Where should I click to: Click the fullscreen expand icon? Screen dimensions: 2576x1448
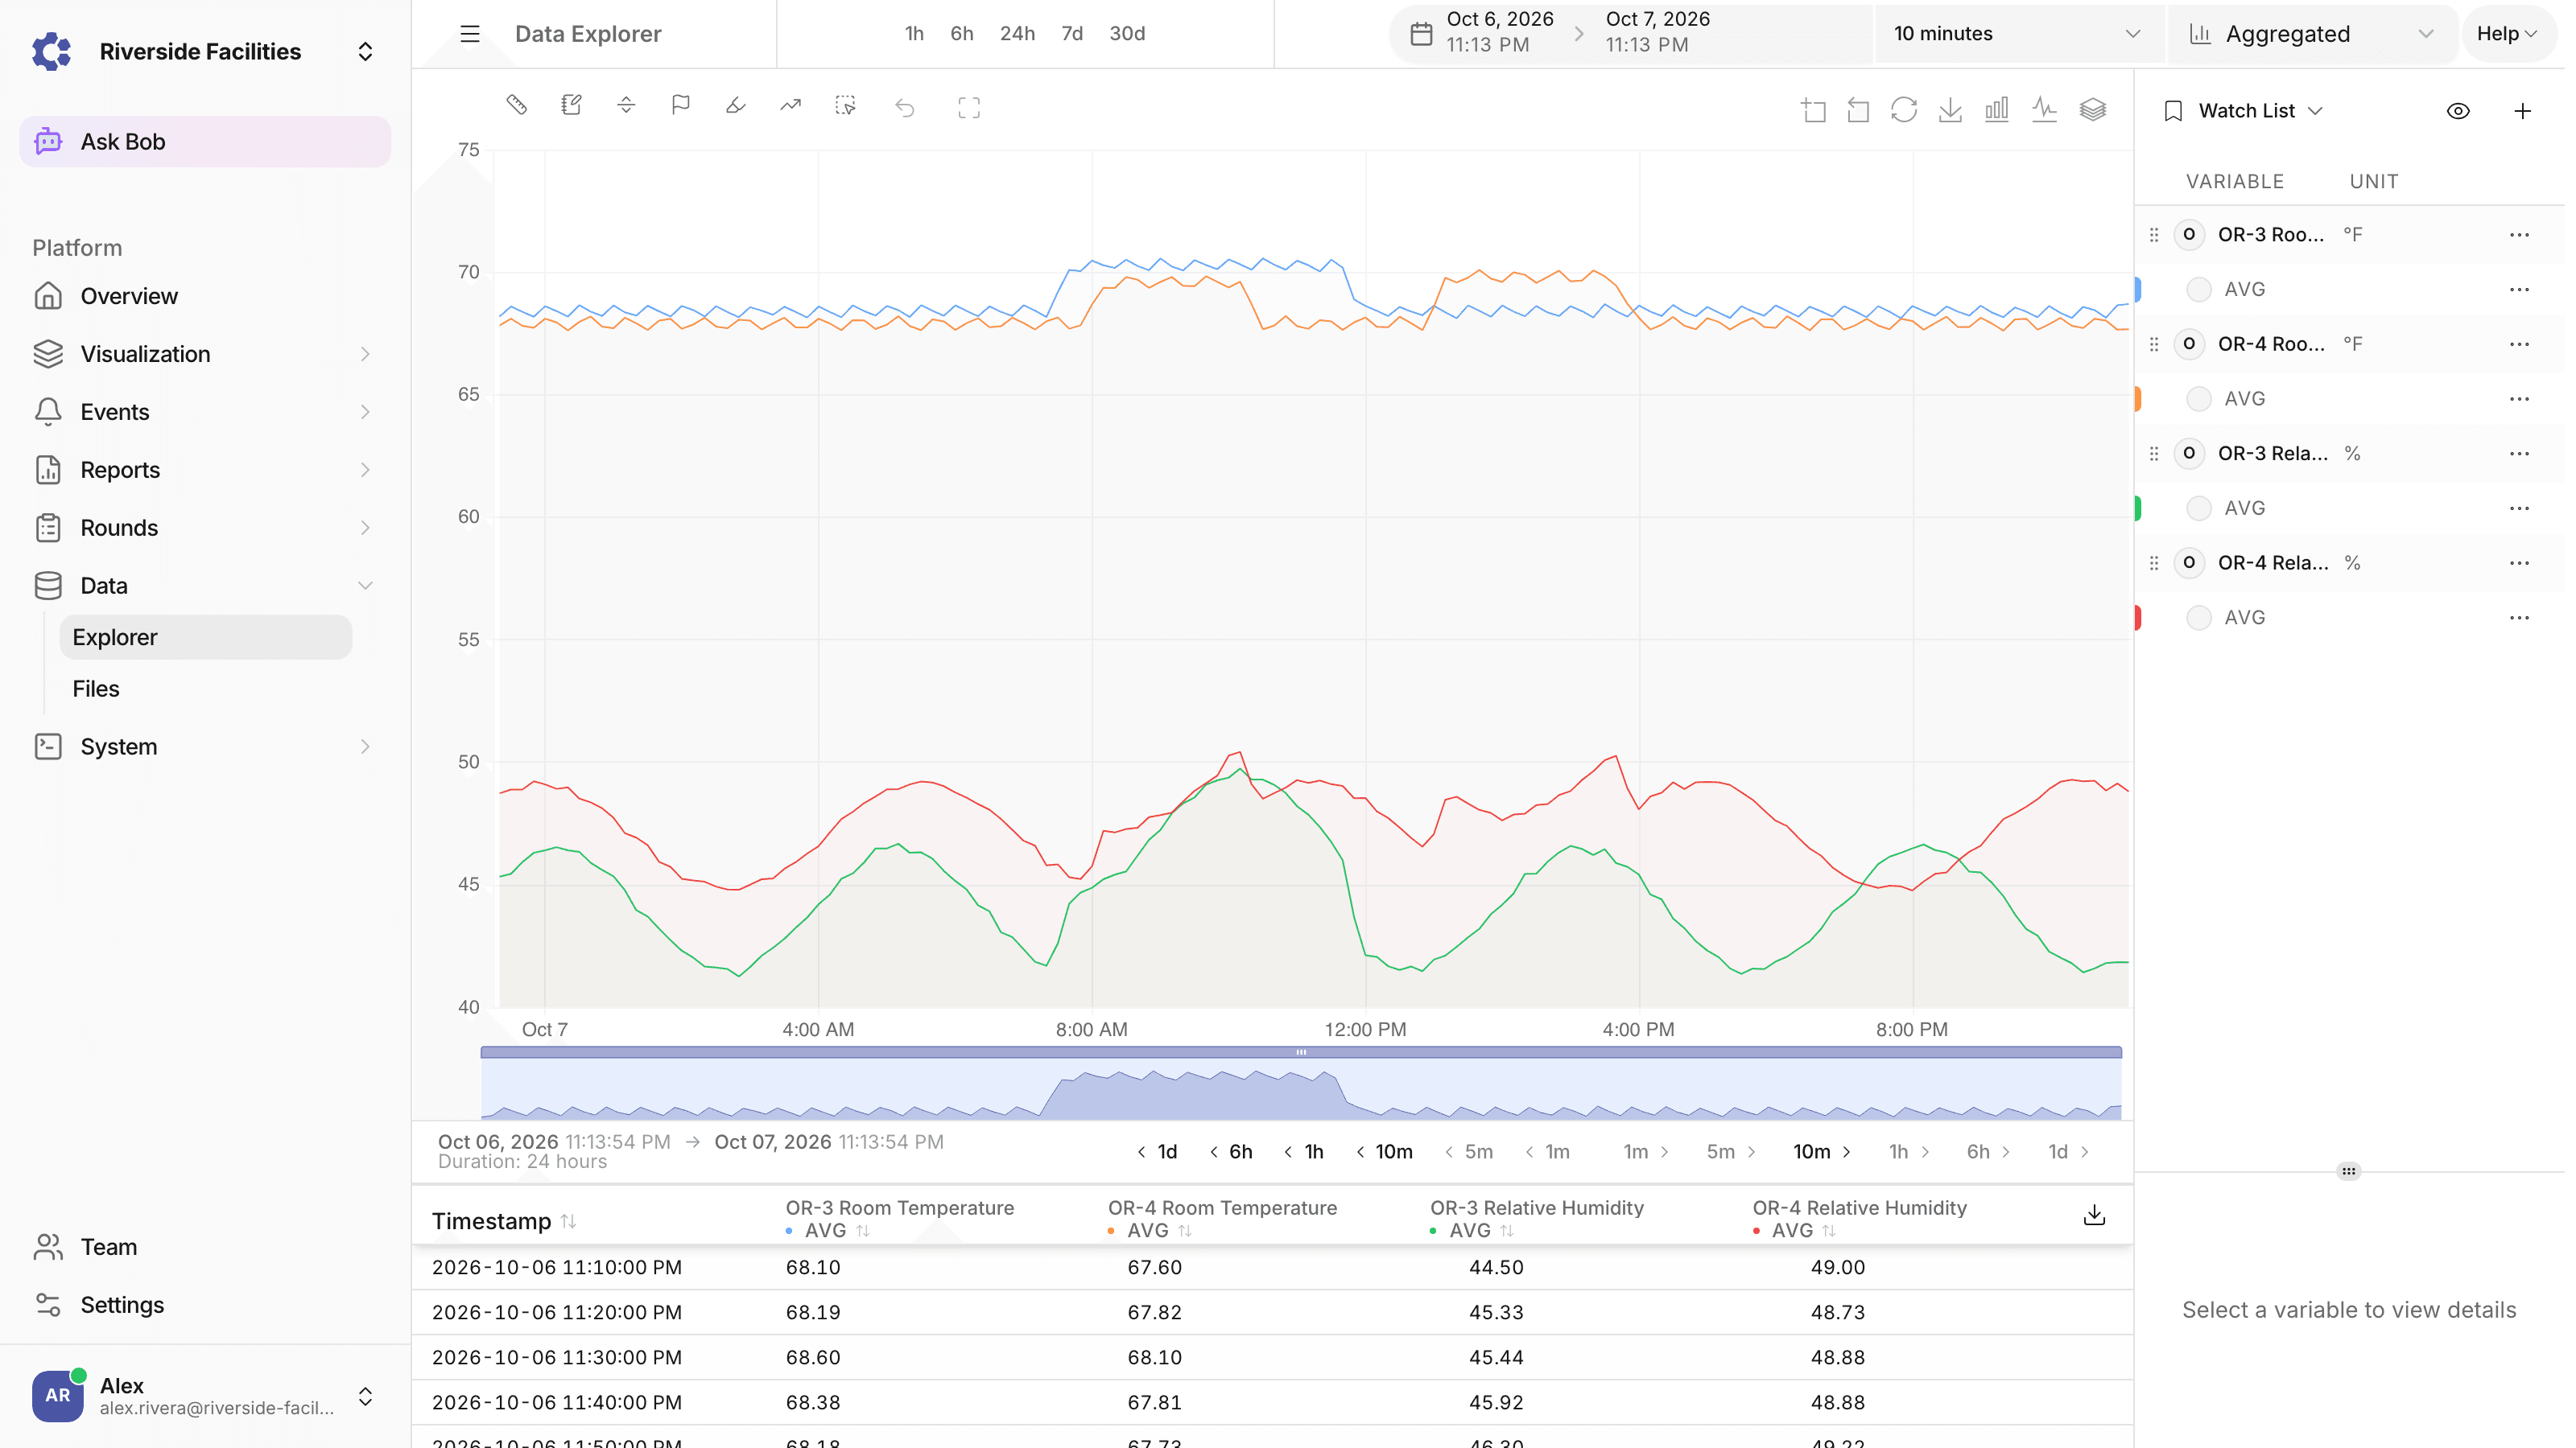[x=969, y=108]
